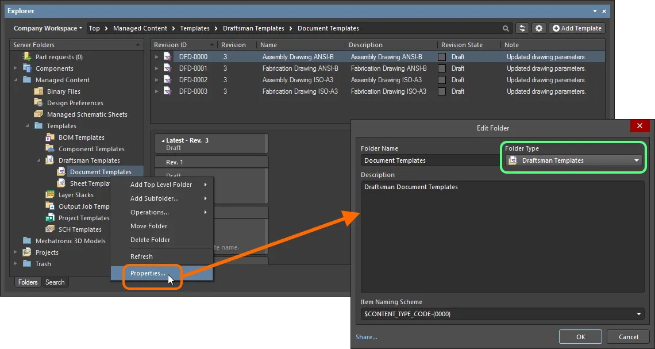The width and height of the screenshot is (655, 349).
Task: Click the Projects folder icon
Action: pyautogui.click(x=27, y=252)
